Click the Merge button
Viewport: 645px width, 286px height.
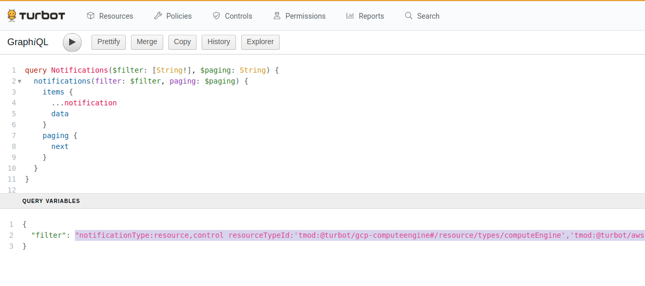147,42
